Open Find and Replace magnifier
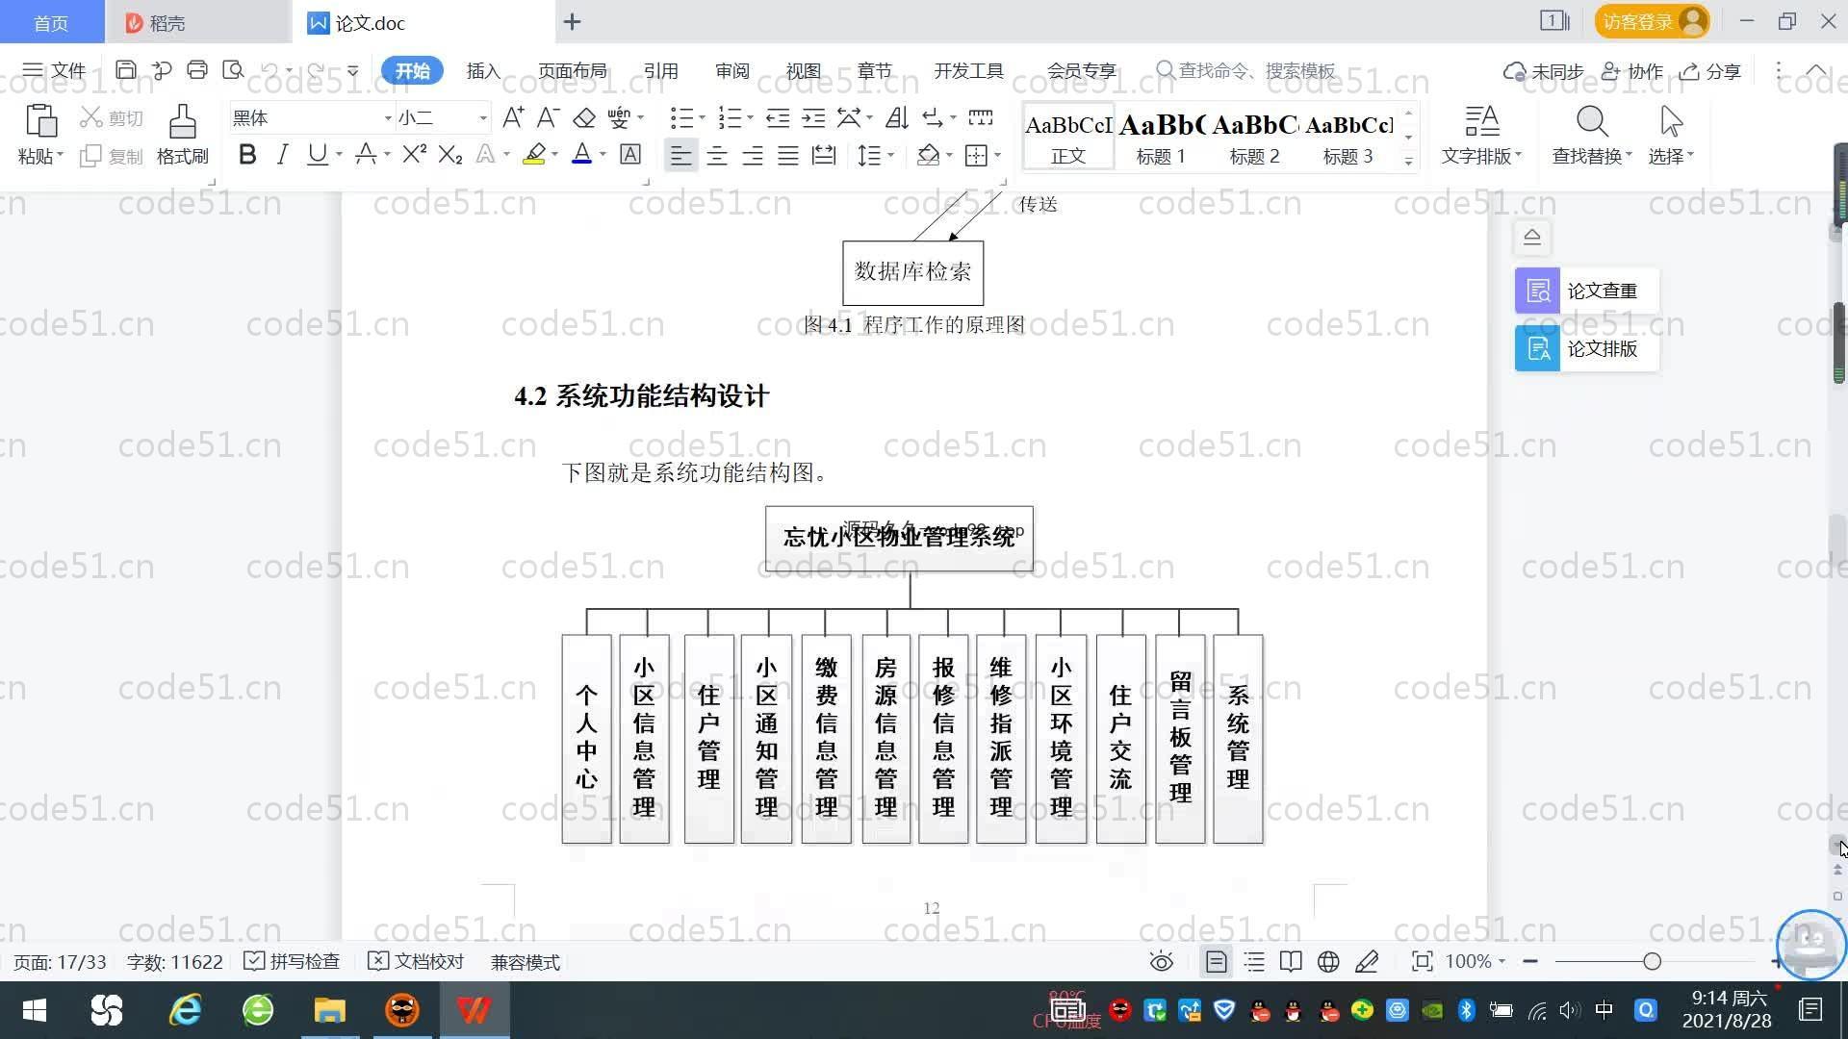 tap(1592, 122)
